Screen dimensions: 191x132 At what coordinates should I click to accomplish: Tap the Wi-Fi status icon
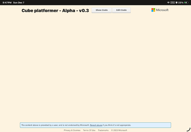click(x=168, y=2)
